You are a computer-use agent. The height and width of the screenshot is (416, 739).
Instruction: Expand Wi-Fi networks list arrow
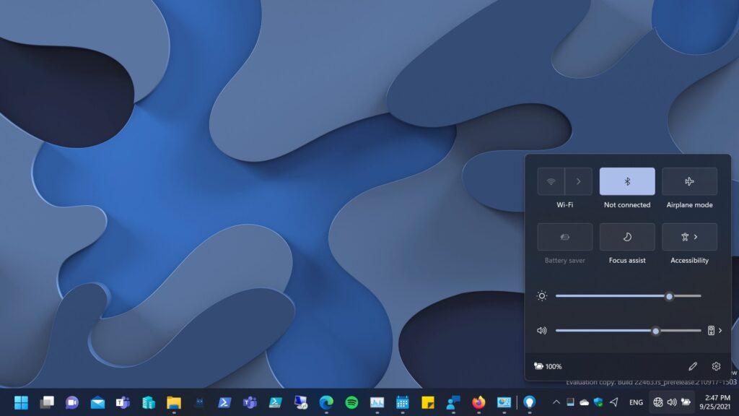click(x=578, y=181)
